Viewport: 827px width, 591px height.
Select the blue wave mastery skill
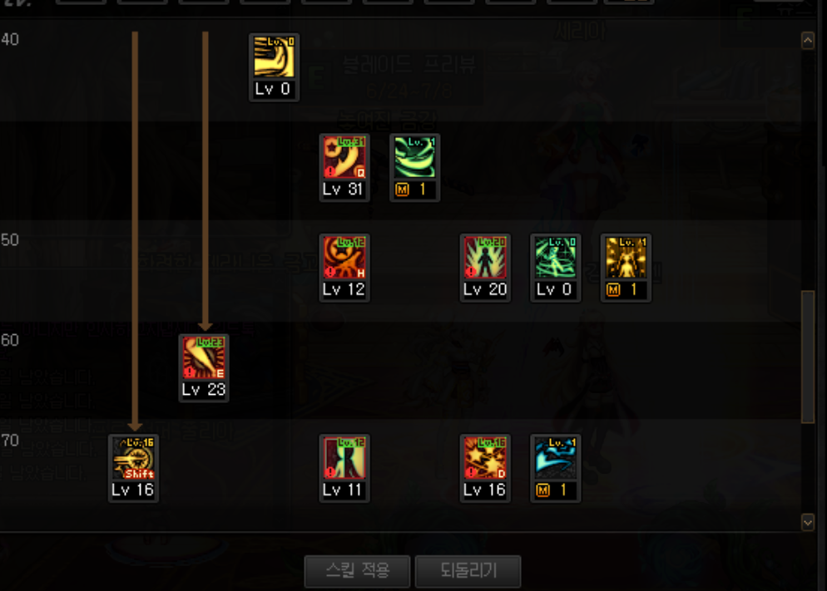(556, 458)
